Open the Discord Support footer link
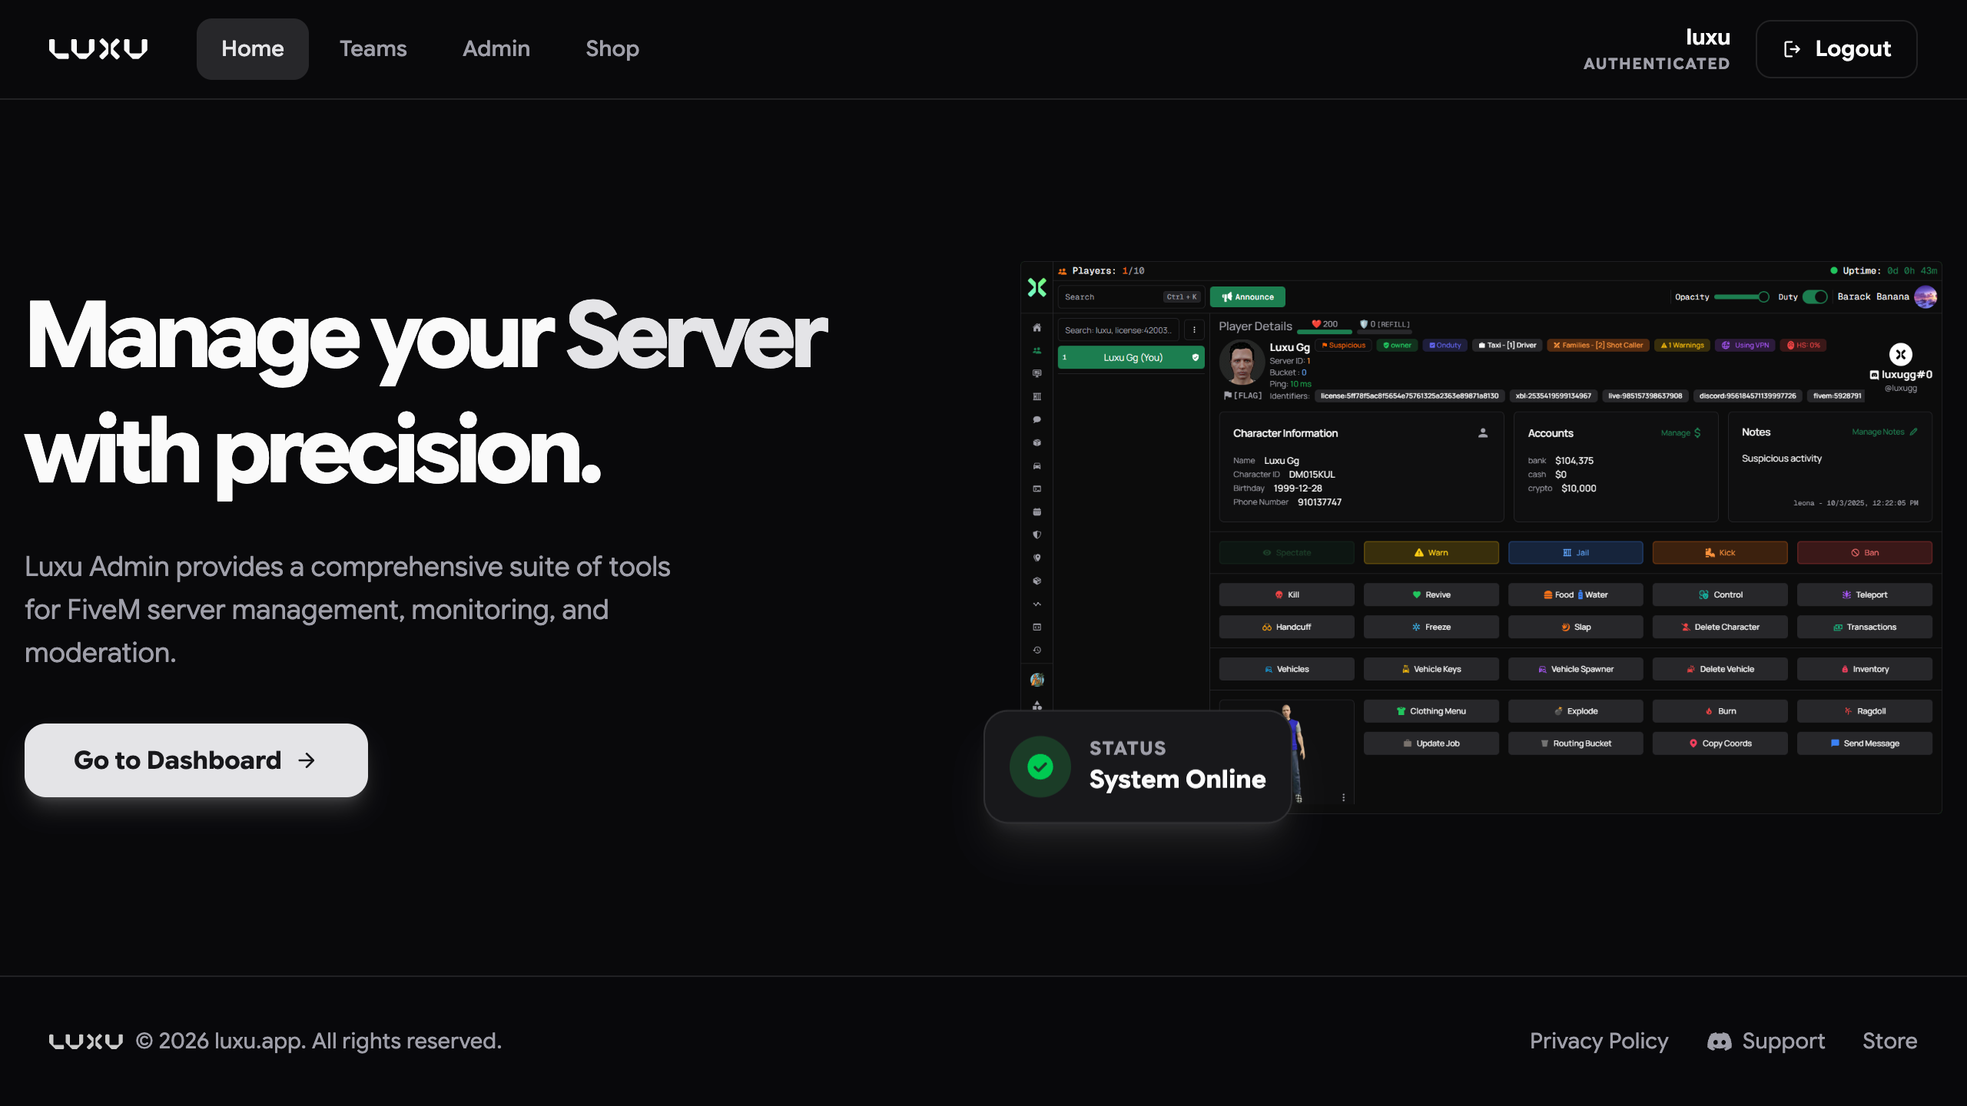1967x1106 pixels. click(1766, 1041)
